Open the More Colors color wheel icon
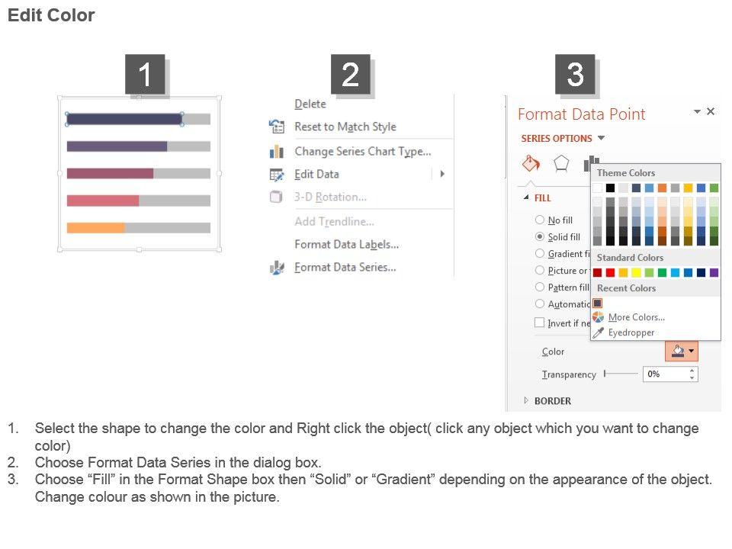 pyautogui.click(x=599, y=317)
